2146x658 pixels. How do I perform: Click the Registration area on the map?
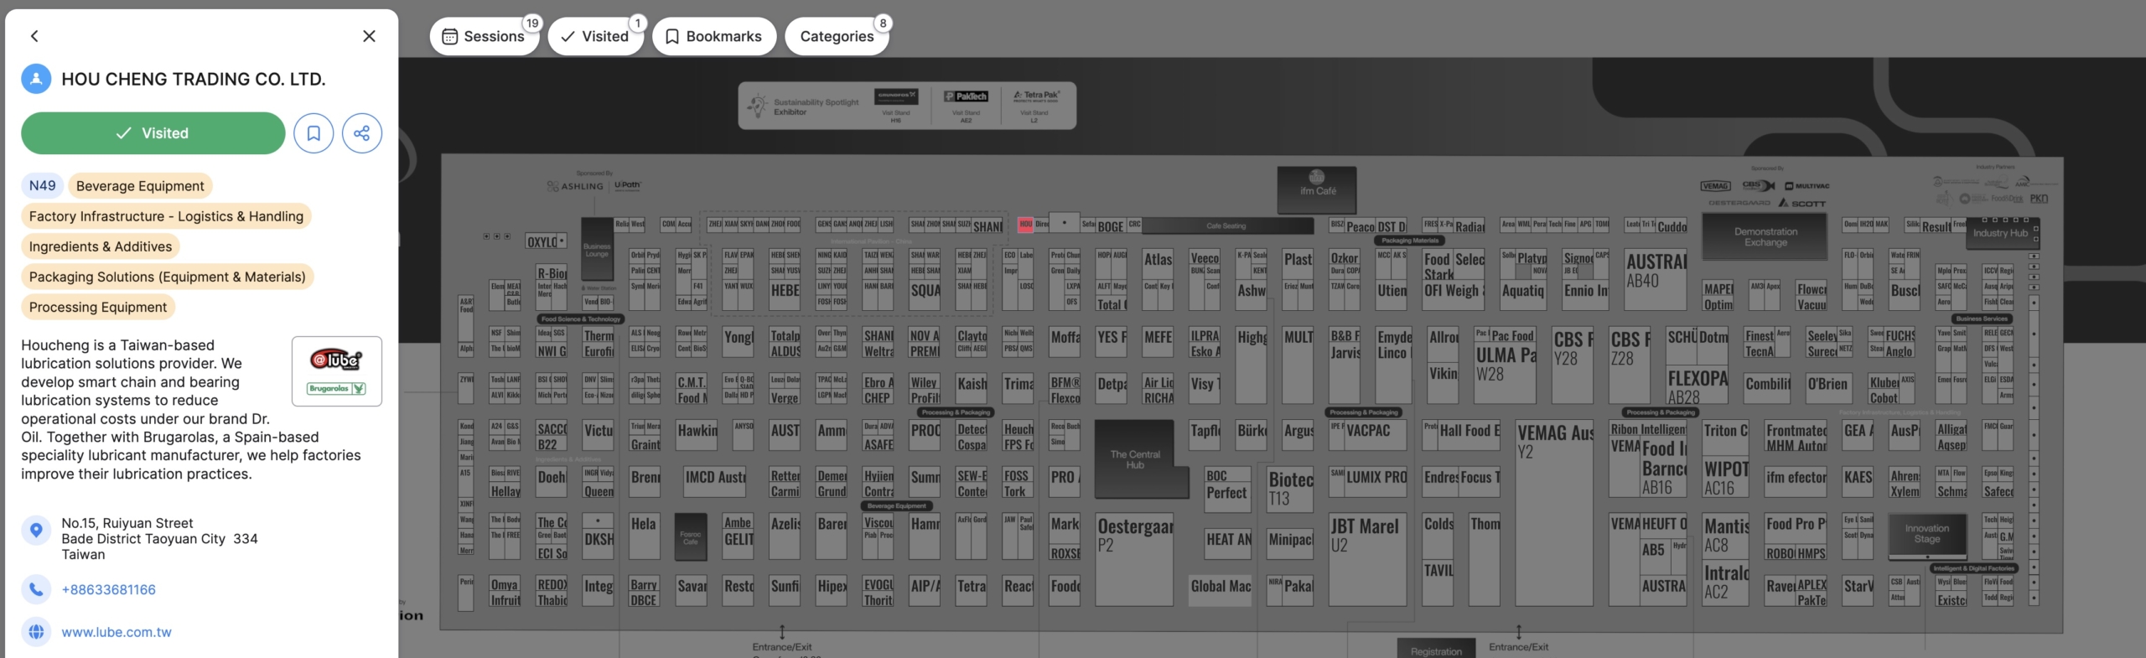tap(1436, 650)
